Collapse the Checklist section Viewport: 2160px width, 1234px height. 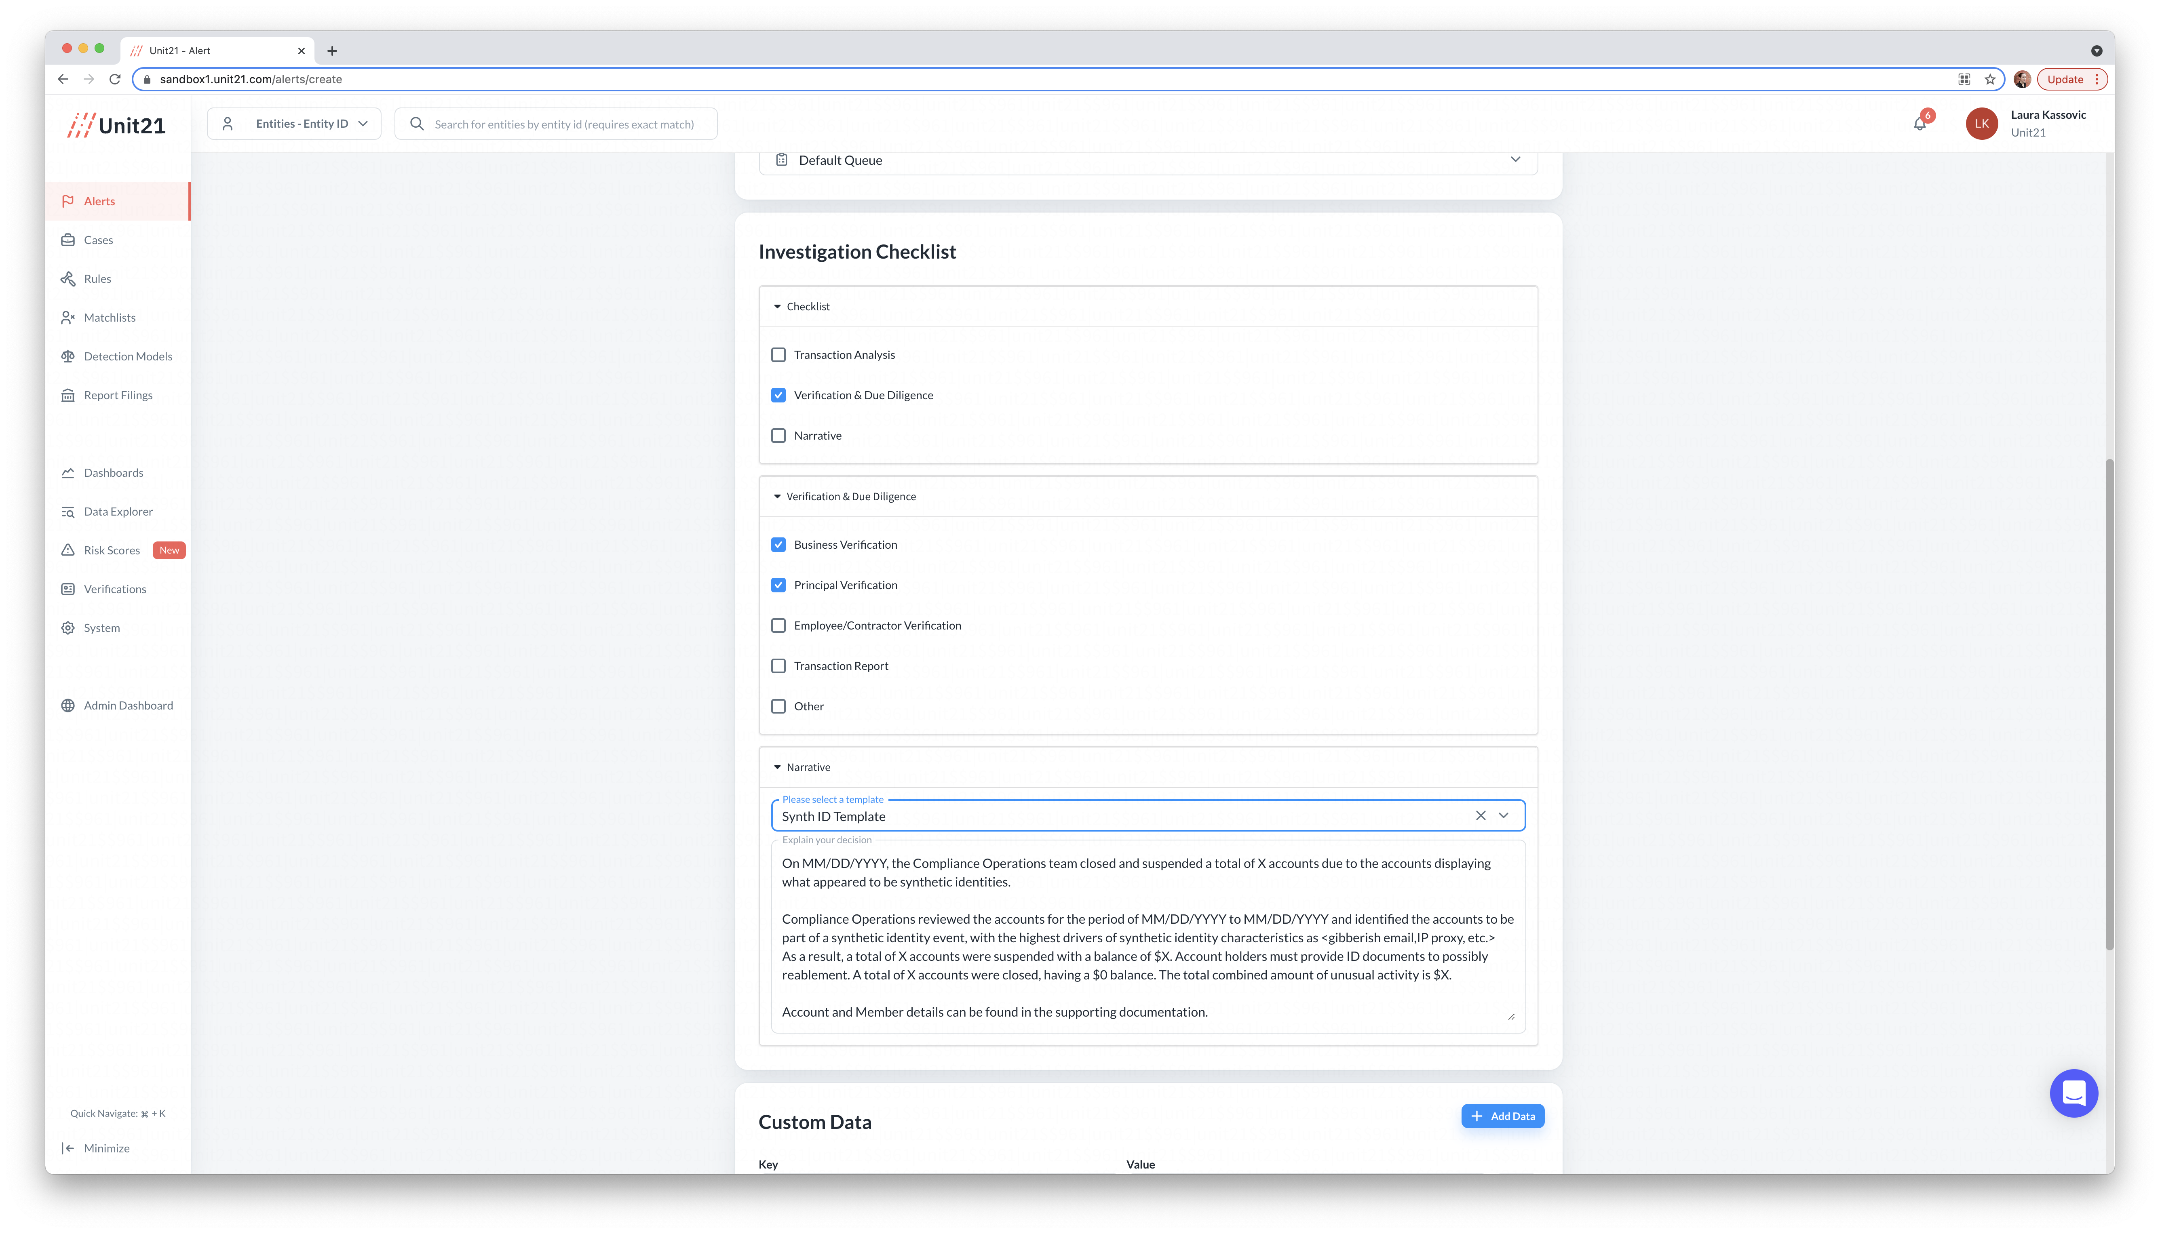coord(1148,307)
